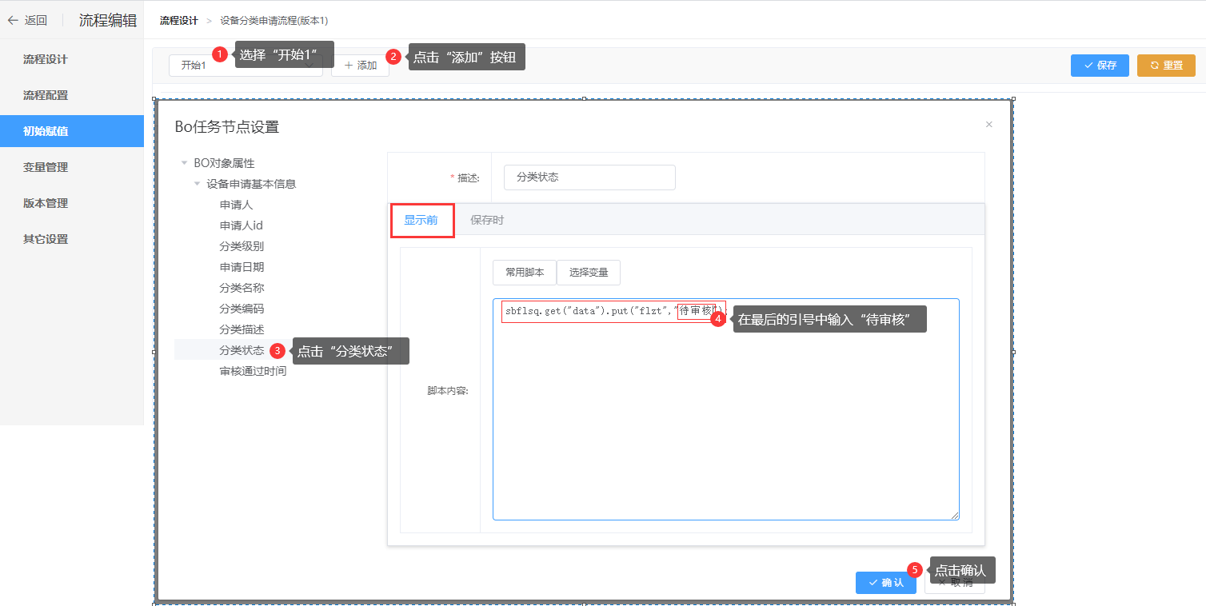
Task: Select 初始赋值 in the left sidebar
Action: [72, 131]
